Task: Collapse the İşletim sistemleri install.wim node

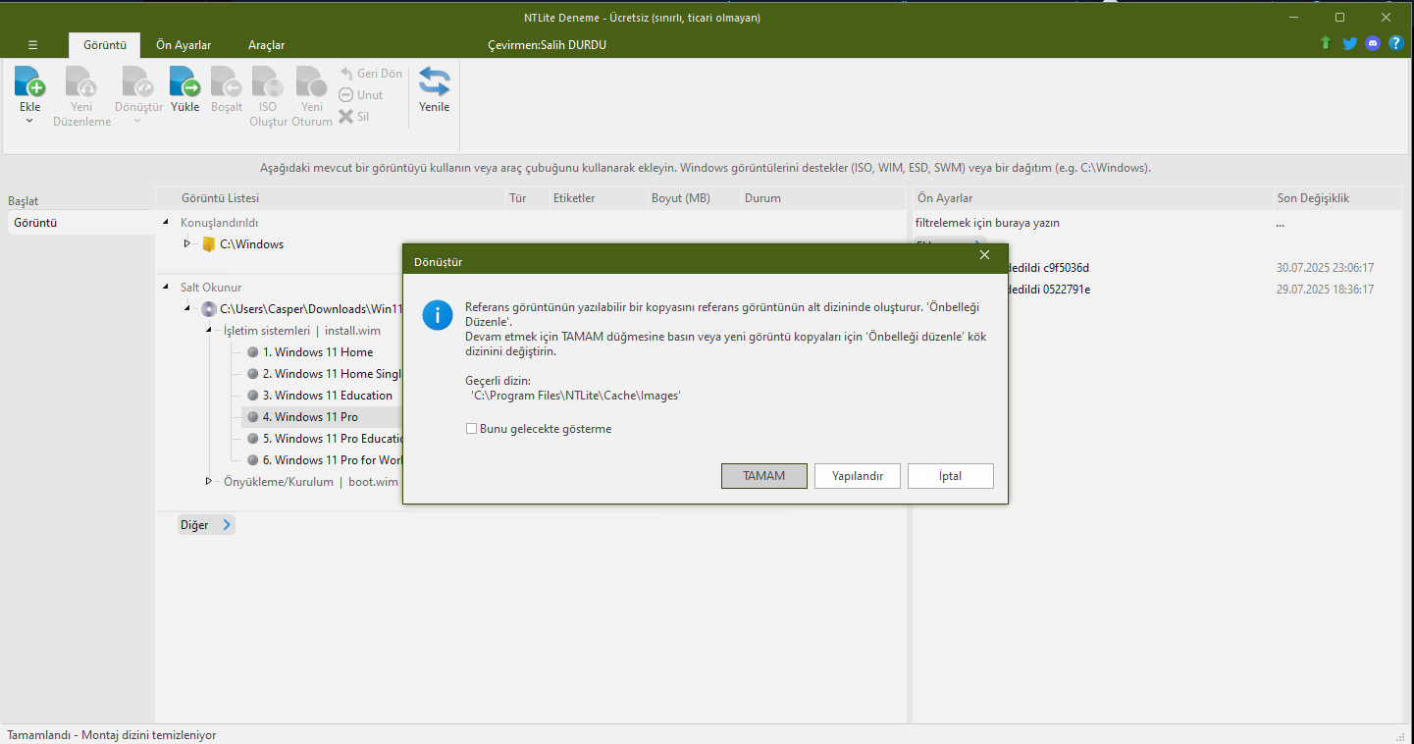Action: pos(209,331)
